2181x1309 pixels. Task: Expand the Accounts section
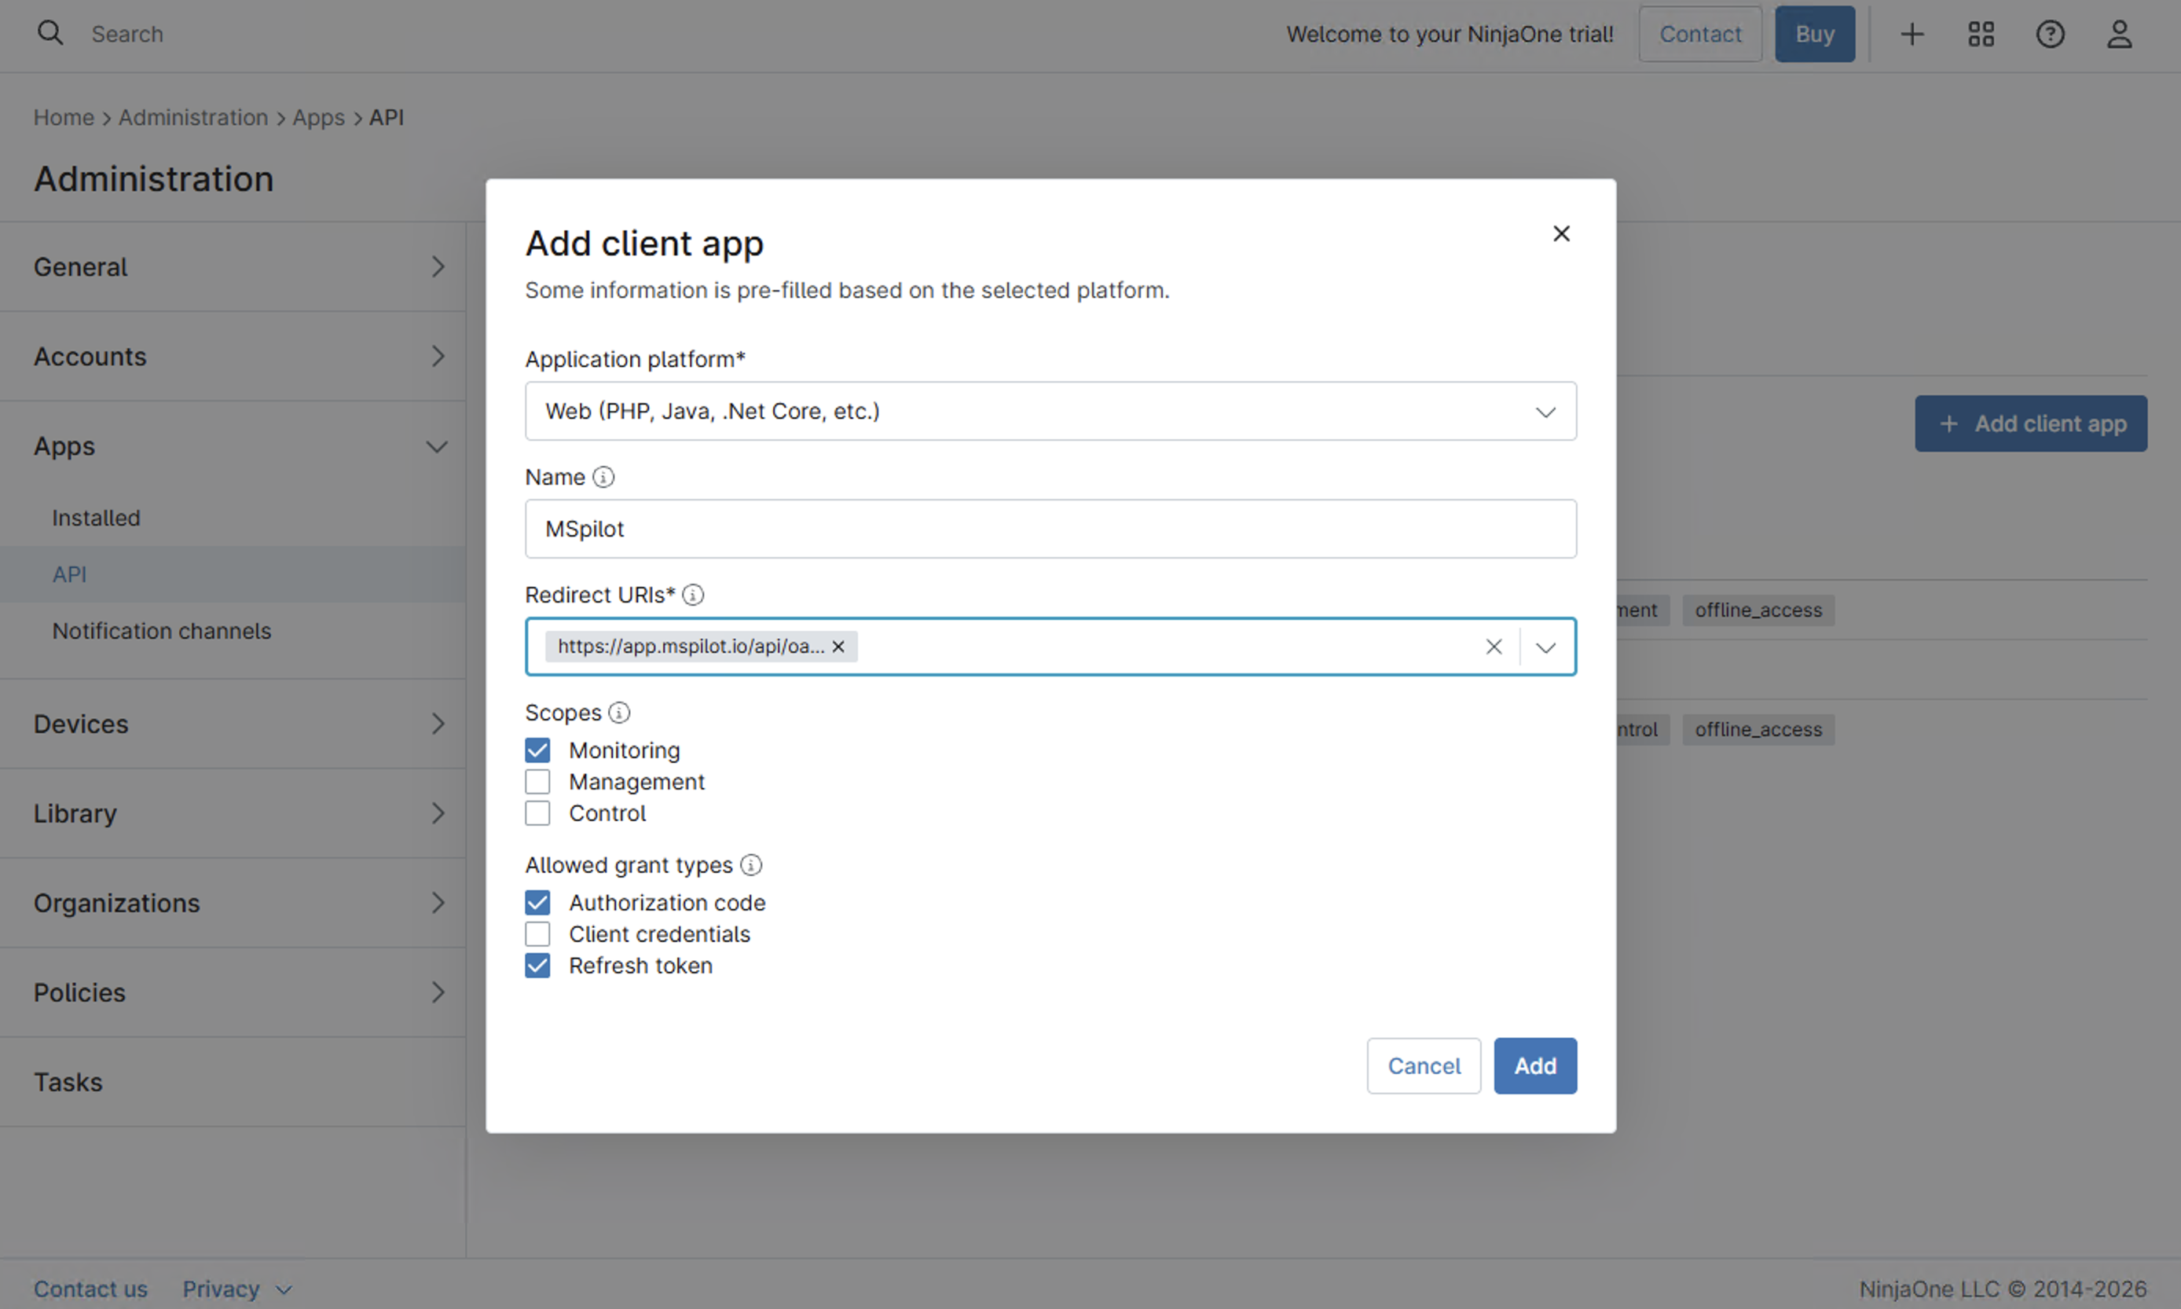(233, 357)
